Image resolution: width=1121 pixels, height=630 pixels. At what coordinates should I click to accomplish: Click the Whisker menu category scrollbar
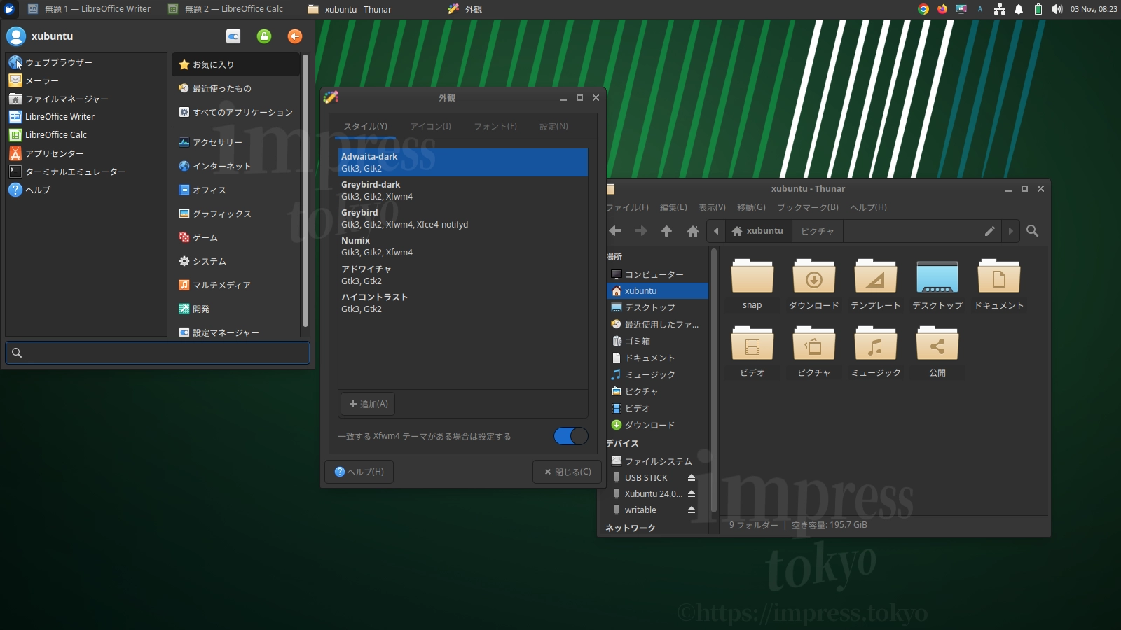point(305,191)
